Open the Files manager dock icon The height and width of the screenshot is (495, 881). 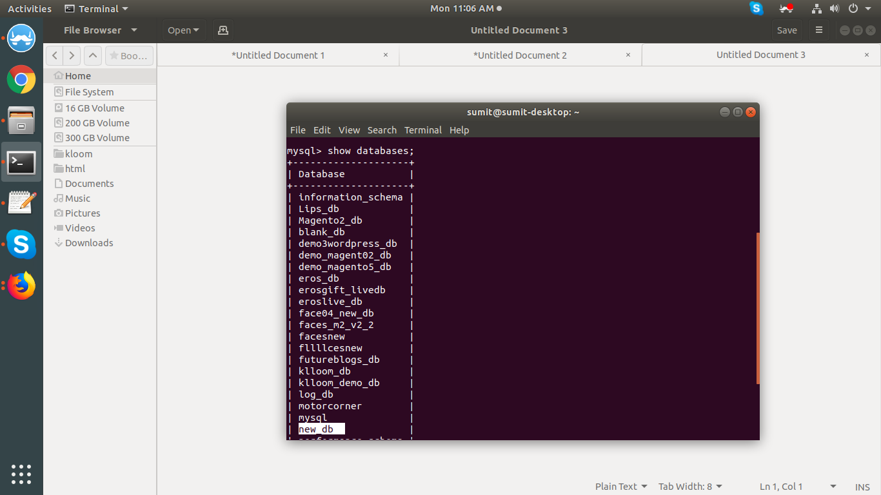click(x=21, y=121)
